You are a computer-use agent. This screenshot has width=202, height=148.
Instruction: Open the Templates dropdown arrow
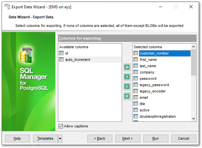(60, 138)
